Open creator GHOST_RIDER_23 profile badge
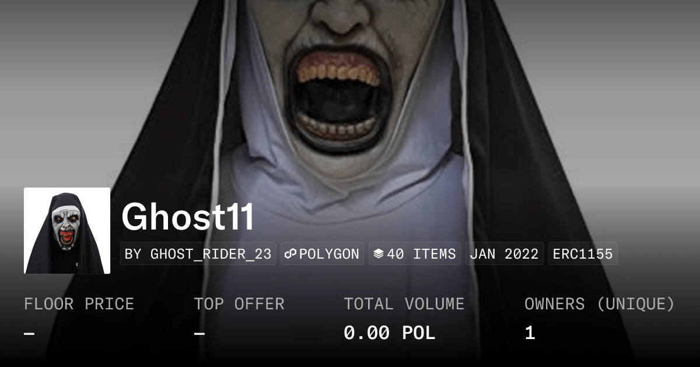Image resolution: width=700 pixels, height=367 pixels. pyautogui.click(x=198, y=254)
